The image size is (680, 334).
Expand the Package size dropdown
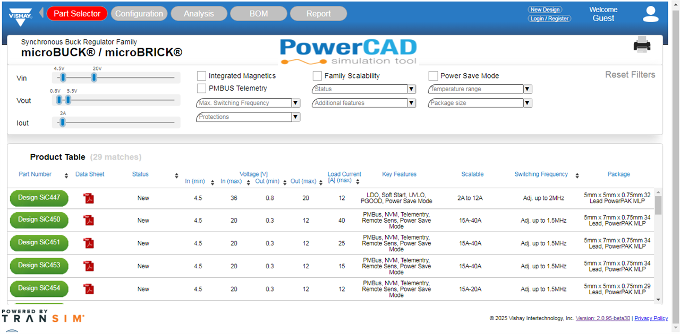tap(480, 103)
